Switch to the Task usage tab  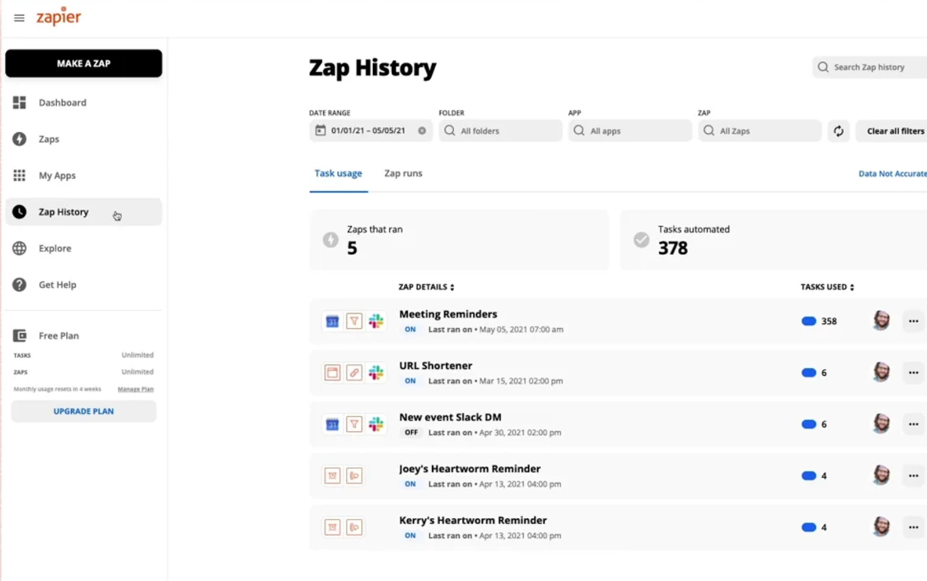click(x=338, y=173)
